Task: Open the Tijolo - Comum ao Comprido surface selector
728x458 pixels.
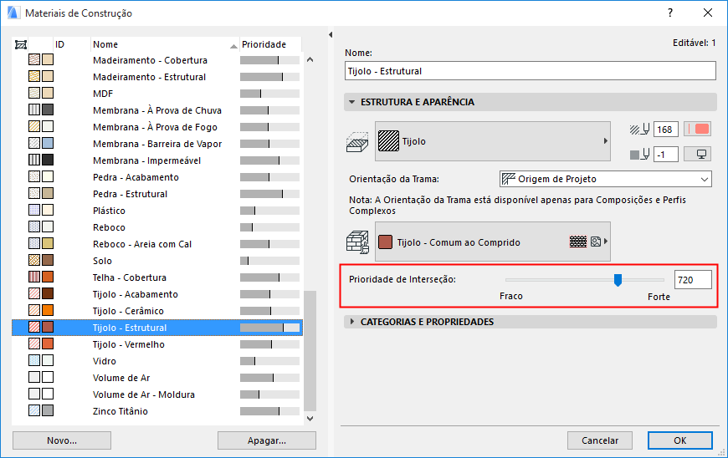Action: [x=493, y=242]
